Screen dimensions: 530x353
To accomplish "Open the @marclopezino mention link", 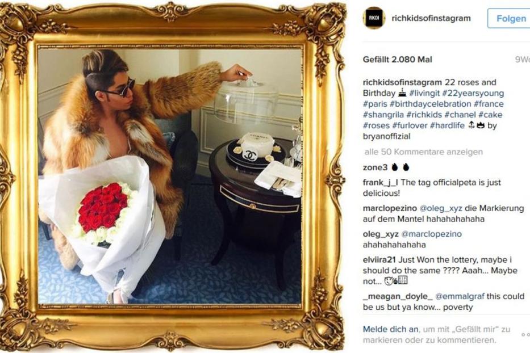I will pyautogui.click(x=431, y=234).
